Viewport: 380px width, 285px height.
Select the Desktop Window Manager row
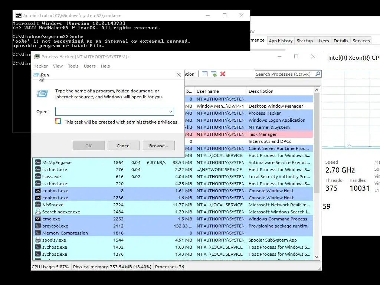pos(249,106)
